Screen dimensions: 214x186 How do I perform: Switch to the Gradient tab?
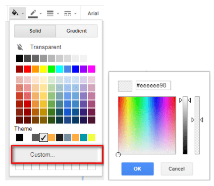click(x=77, y=31)
